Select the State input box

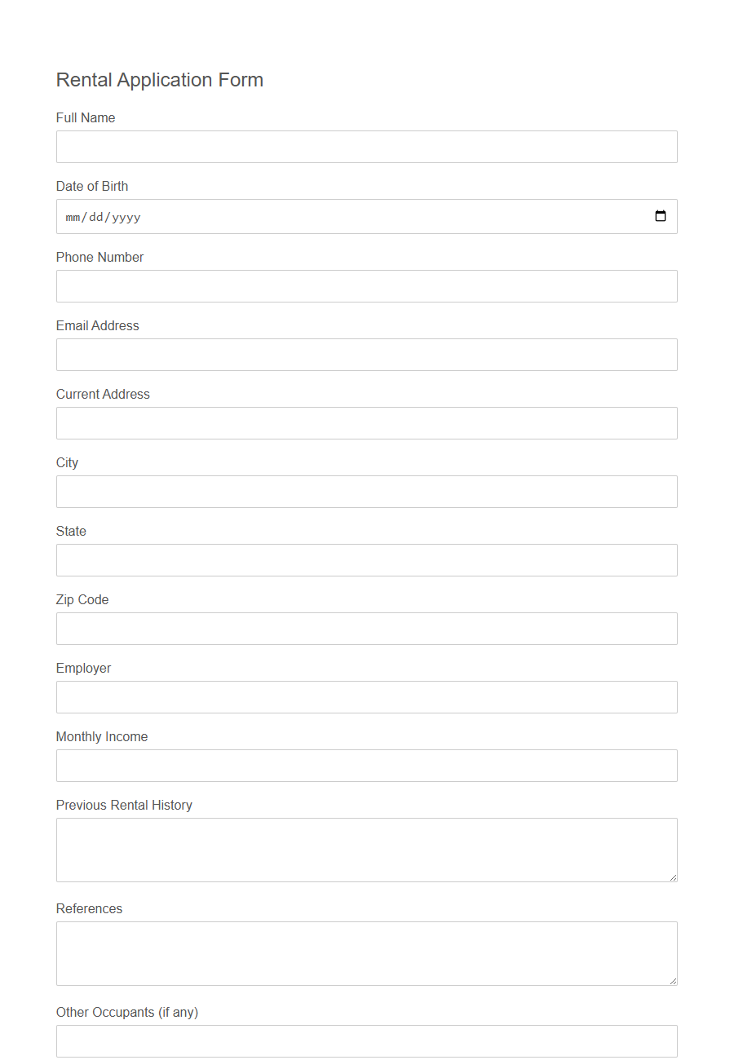click(366, 560)
